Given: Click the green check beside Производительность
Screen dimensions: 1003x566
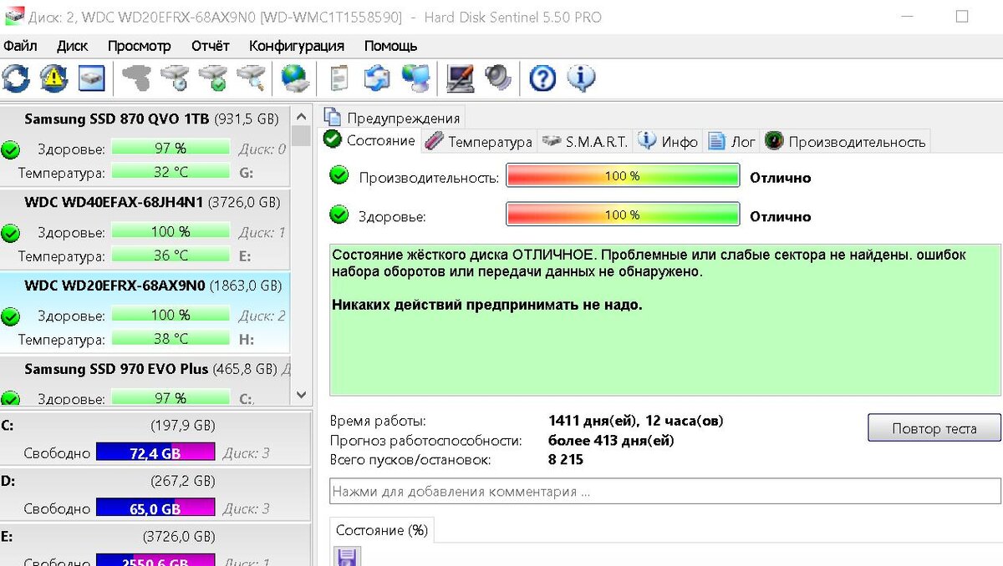Looking at the screenshot, I should click(x=339, y=175).
